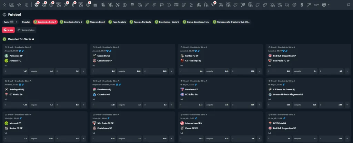Expand markets for Vasco vs Grêmio
The image size is (353, 143).
pos(347,105)
